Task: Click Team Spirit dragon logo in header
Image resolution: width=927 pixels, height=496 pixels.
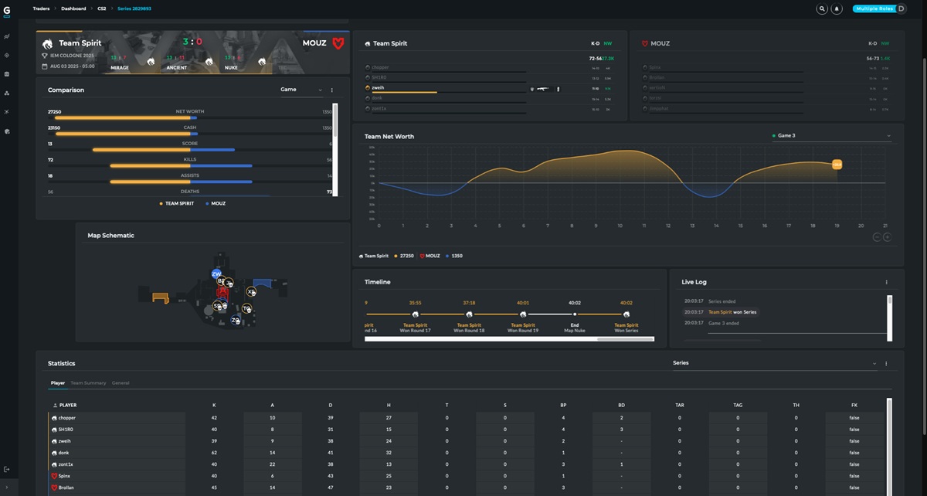Action: pos(48,43)
